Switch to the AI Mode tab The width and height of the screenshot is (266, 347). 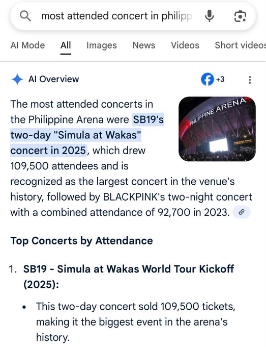(x=27, y=45)
